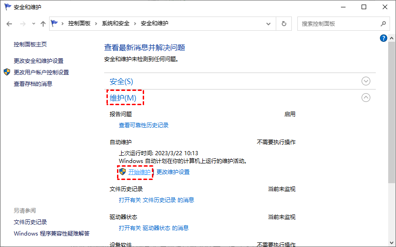Click the window title flag icon
The image size is (396, 247).
(8, 7)
